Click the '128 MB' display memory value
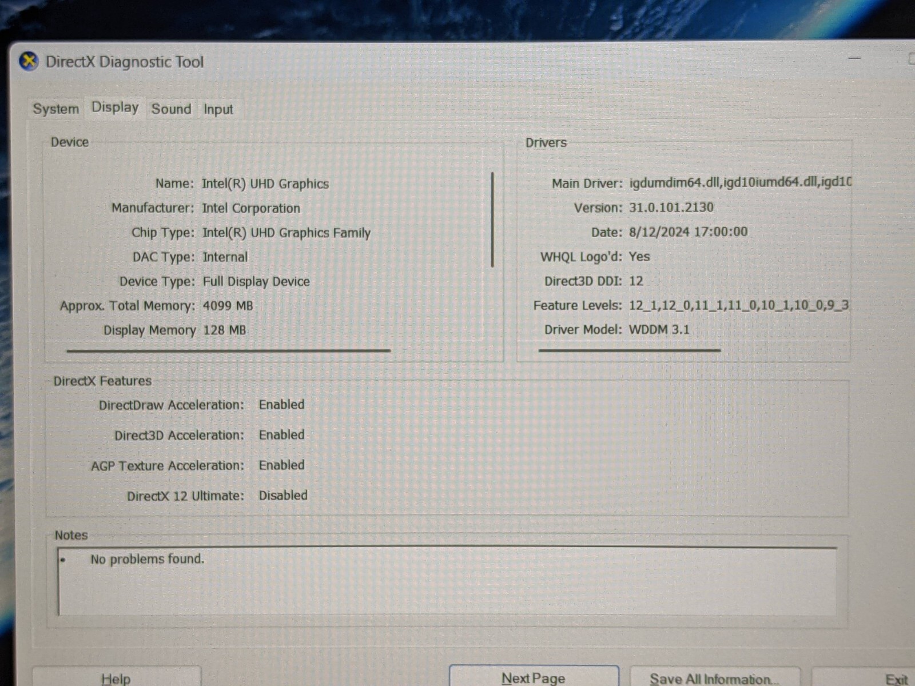Screen dimensions: 915x686 tap(224, 330)
